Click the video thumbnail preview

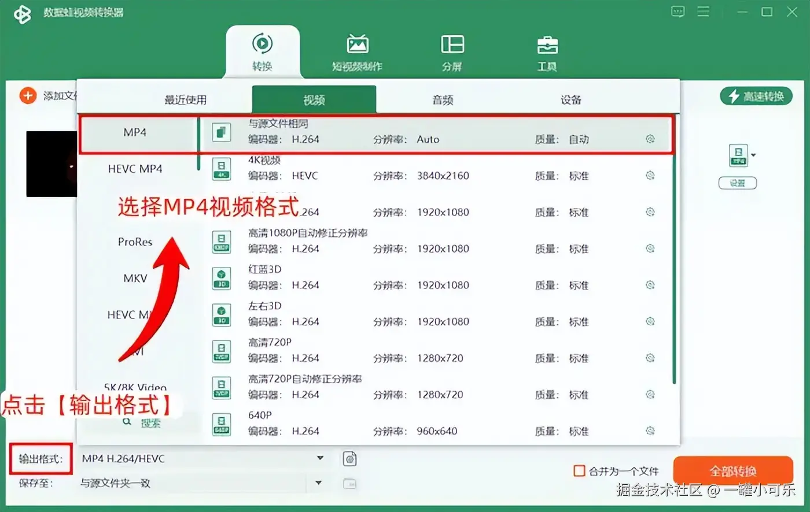[x=51, y=164]
